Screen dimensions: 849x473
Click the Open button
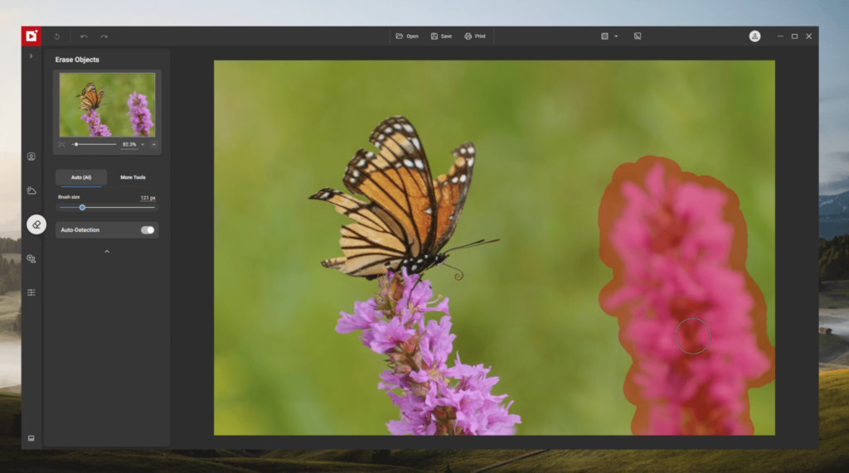[407, 36]
